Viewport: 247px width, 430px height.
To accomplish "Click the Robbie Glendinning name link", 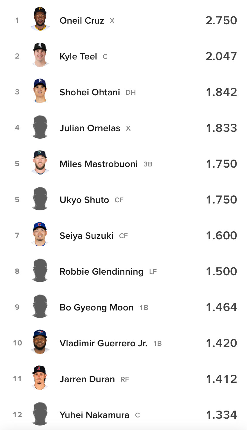I will tap(101, 272).
